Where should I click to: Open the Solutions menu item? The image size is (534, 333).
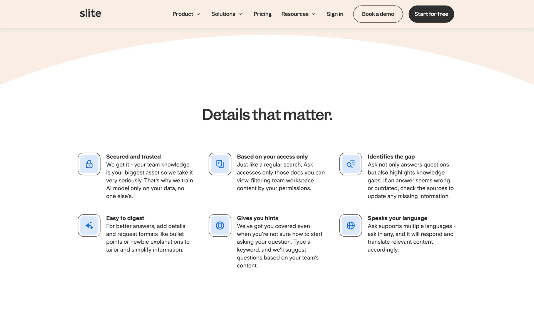(x=223, y=14)
